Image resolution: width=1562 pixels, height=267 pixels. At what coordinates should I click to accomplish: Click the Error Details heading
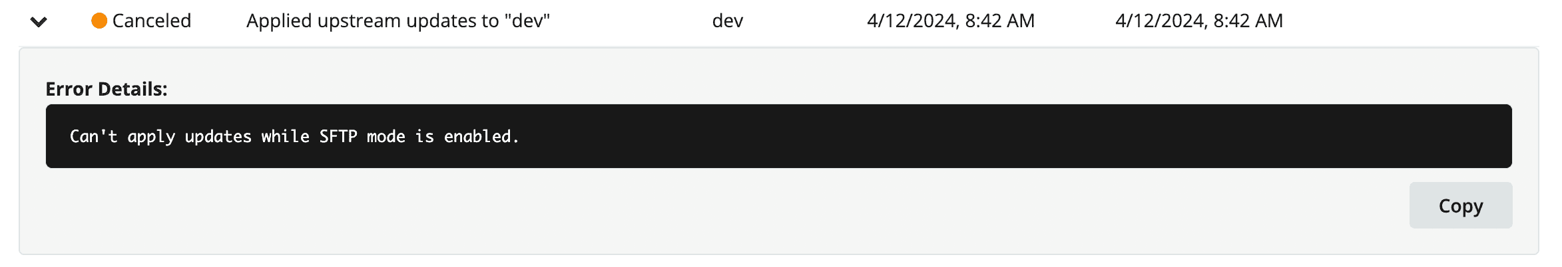point(107,89)
